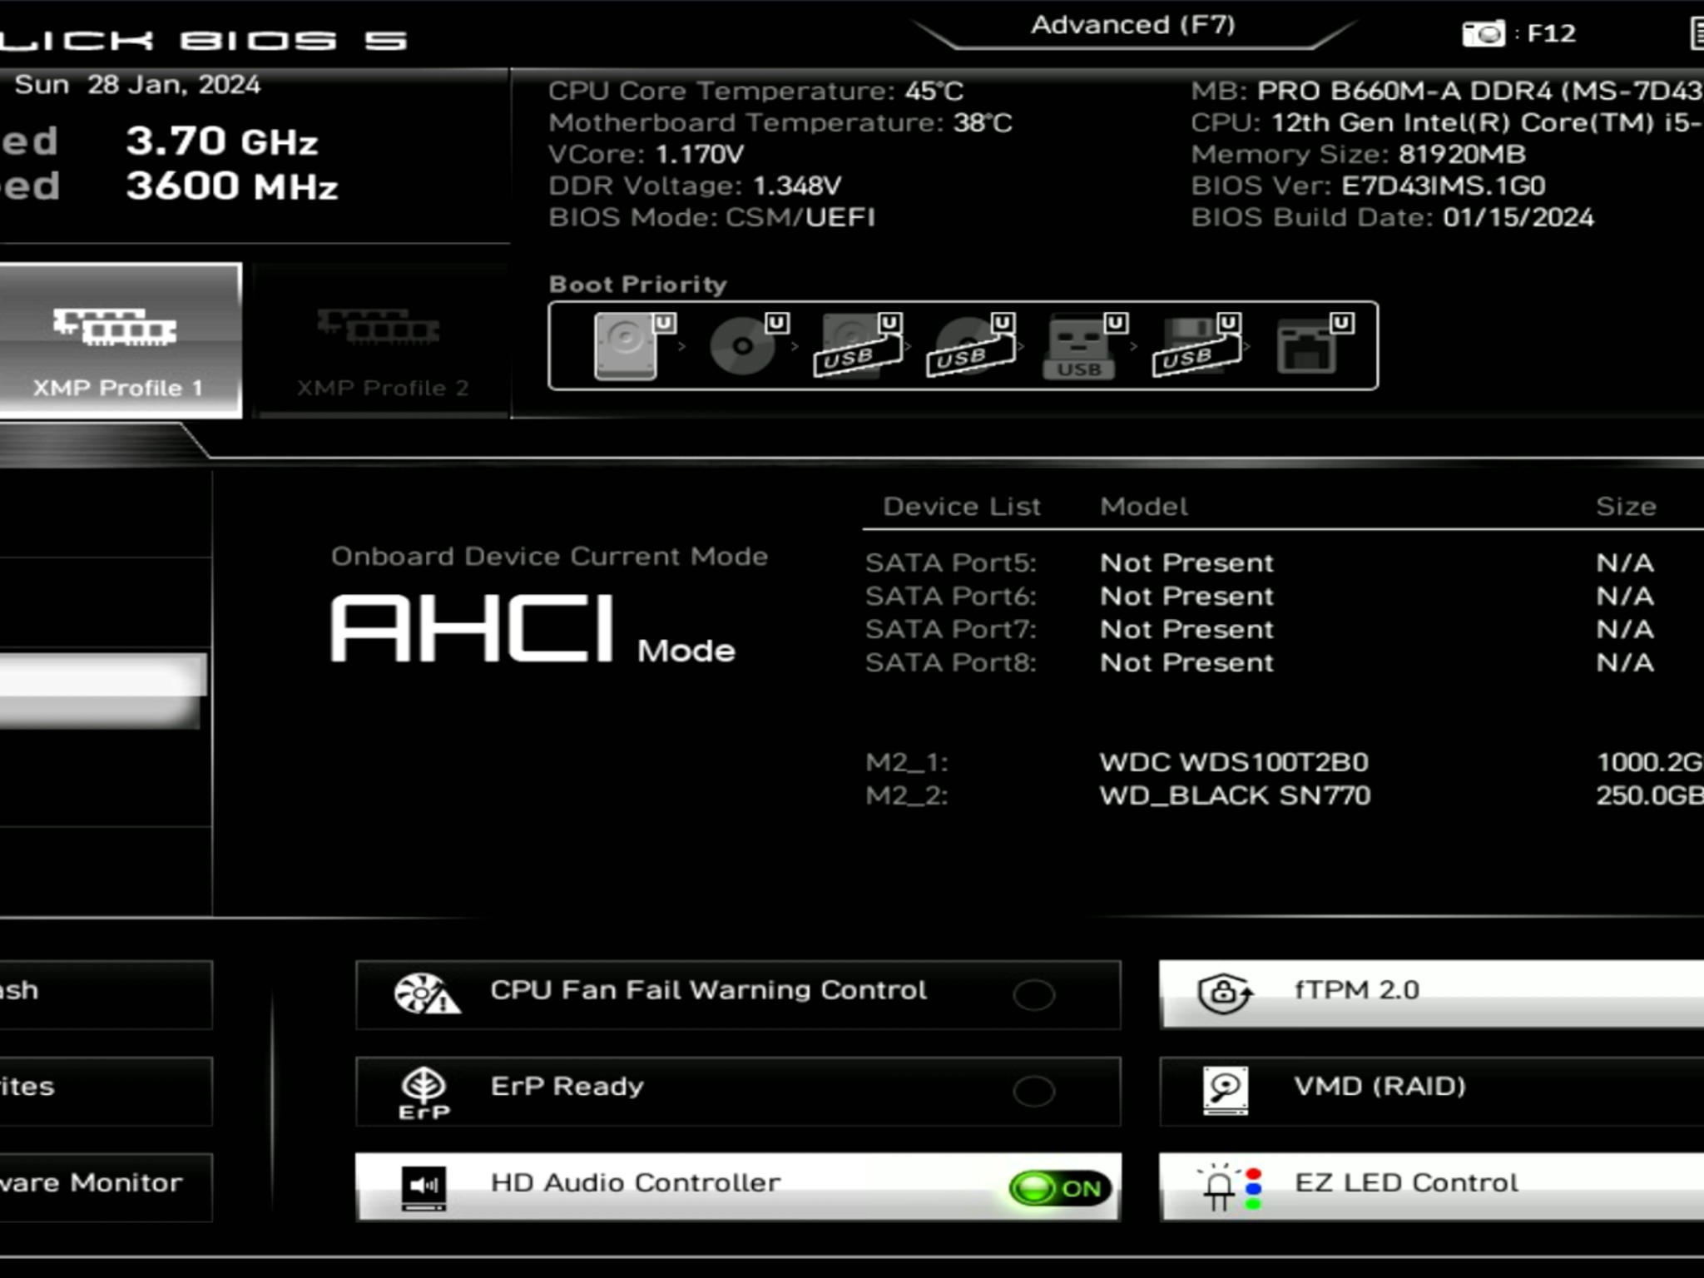Click the Model column header
Viewport: 1704px width, 1278px height.
pyautogui.click(x=1144, y=507)
